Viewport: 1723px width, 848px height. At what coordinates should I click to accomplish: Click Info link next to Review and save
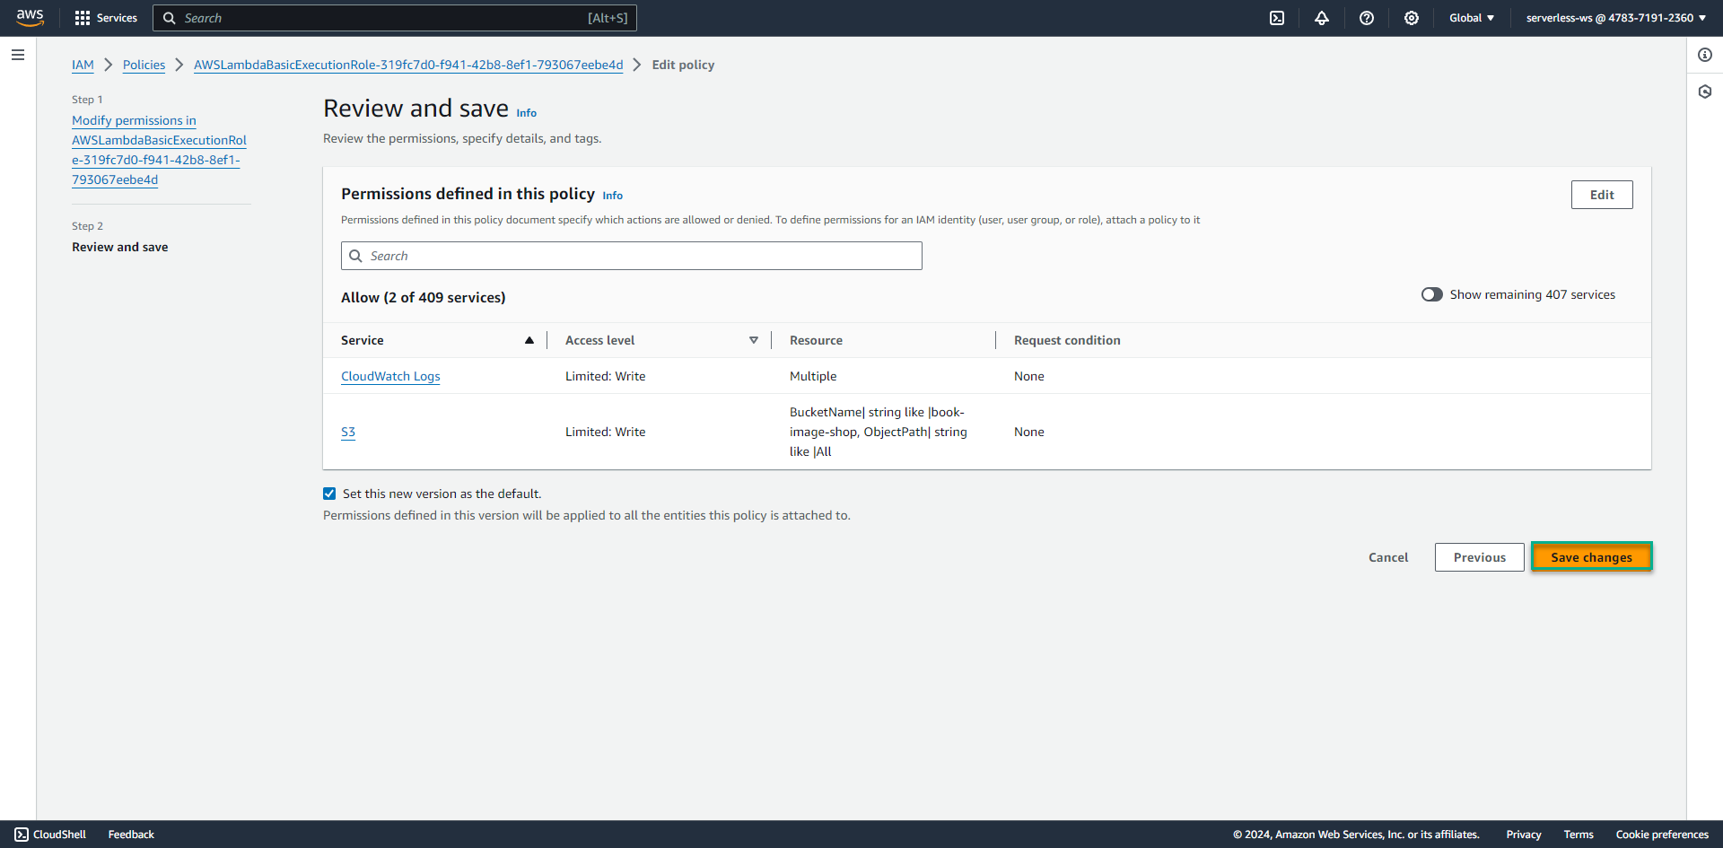point(527,113)
